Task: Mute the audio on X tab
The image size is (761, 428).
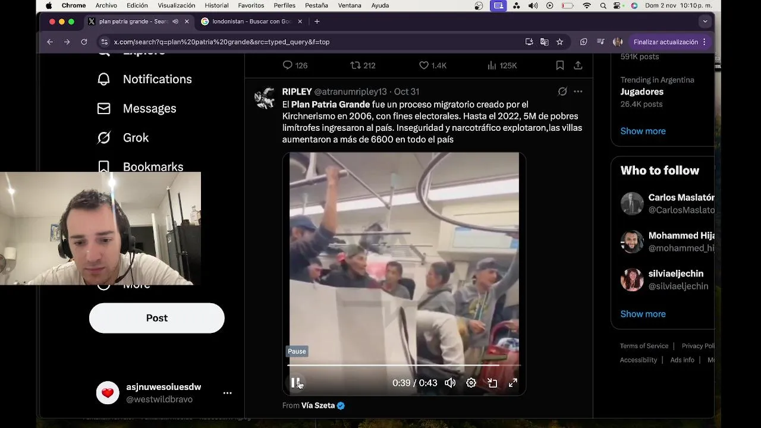Action: 175,21
